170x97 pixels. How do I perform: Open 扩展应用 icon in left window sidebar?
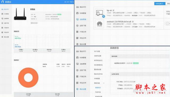[2, 28]
